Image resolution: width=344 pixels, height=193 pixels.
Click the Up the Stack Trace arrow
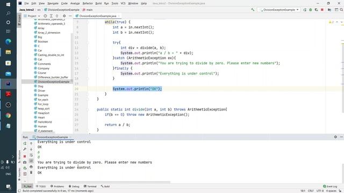pyautogui.click(x=31, y=143)
